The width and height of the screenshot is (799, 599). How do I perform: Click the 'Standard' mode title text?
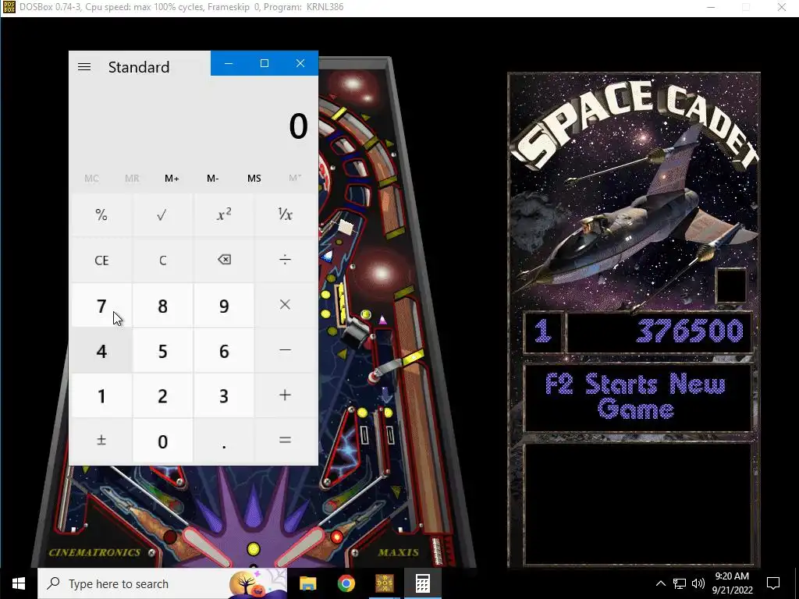(x=139, y=67)
